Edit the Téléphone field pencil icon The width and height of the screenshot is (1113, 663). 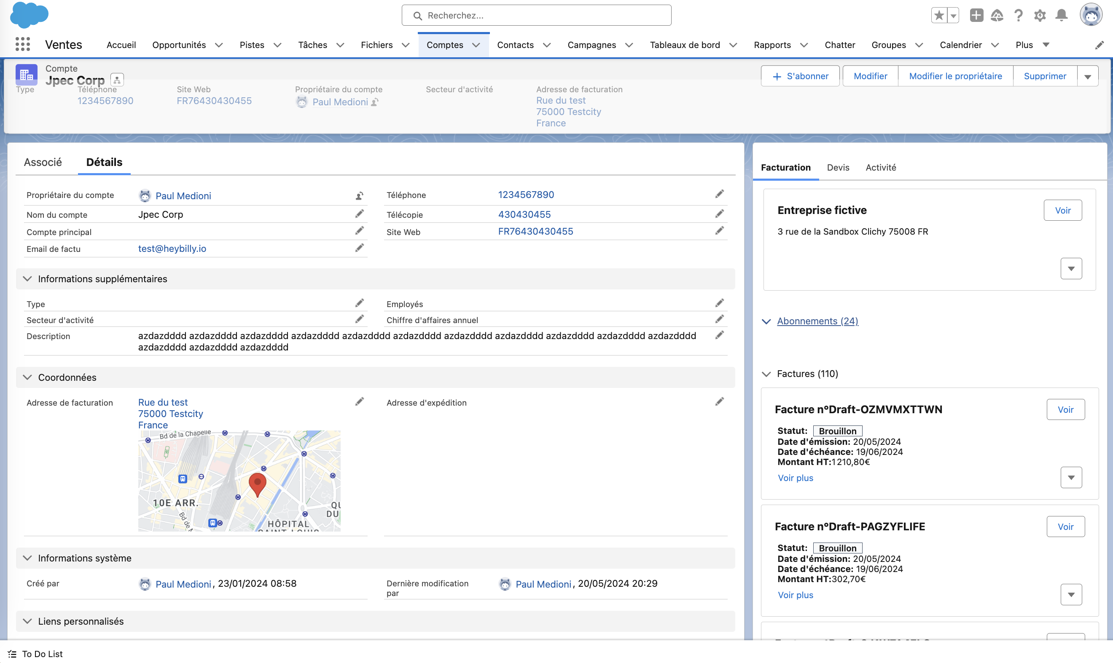(719, 194)
